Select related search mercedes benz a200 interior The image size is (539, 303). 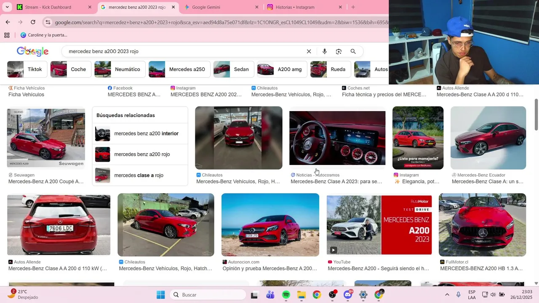[x=140, y=133]
